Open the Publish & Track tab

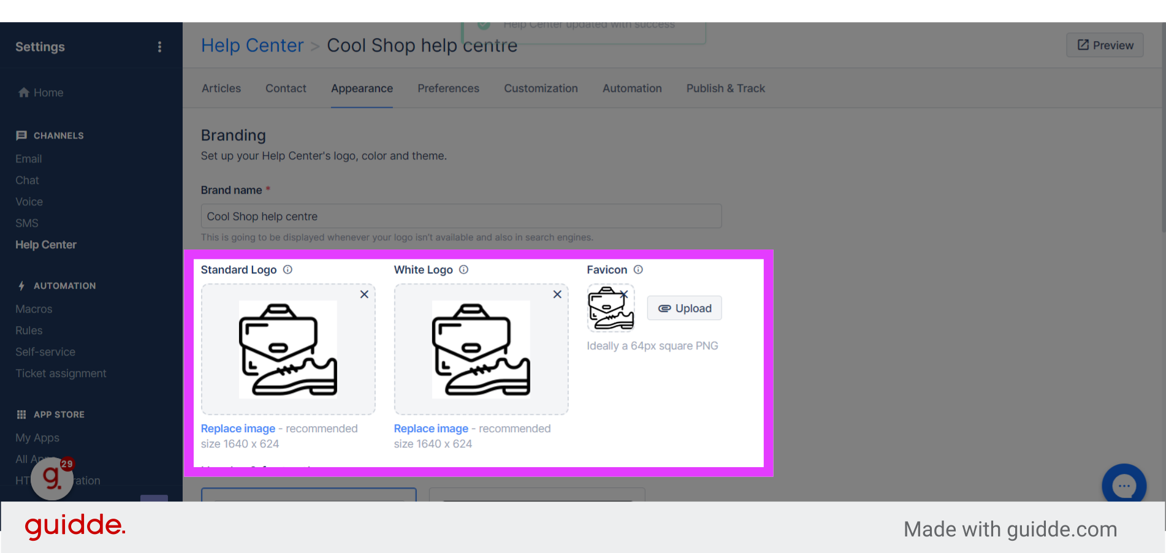[725, 88]
